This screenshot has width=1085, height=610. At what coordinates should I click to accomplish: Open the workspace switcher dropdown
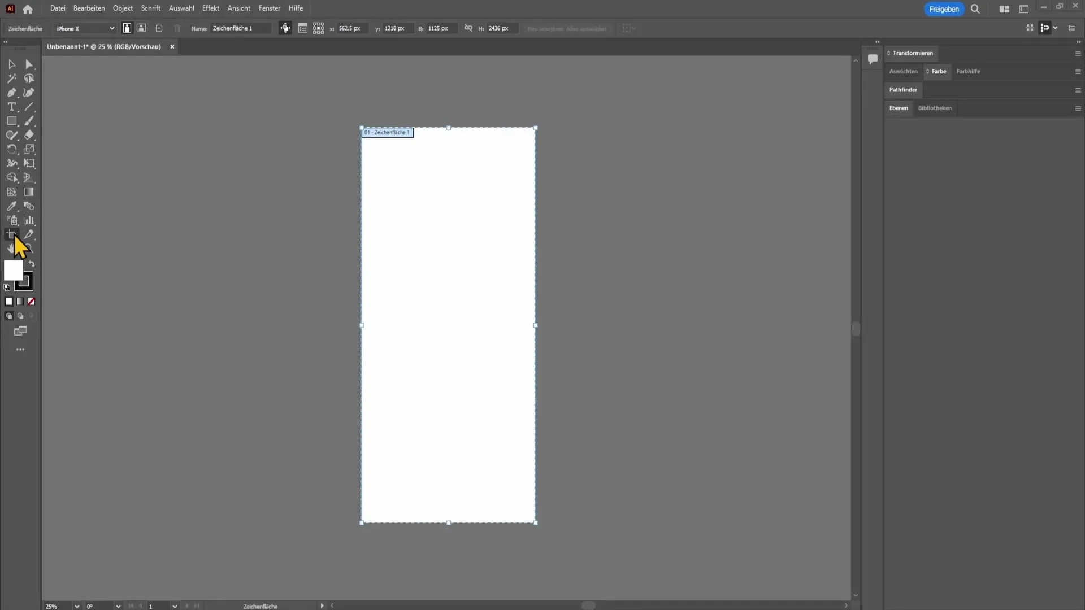(x=1024, y=9)
